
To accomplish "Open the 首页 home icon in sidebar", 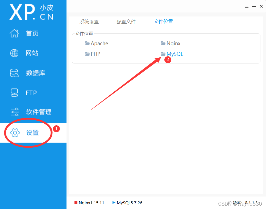I will [x=14, y=33].
